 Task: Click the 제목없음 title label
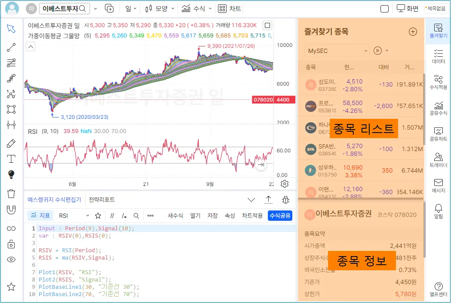click(436, 9)
